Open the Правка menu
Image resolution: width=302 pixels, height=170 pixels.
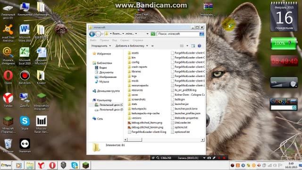click(104, 40)
